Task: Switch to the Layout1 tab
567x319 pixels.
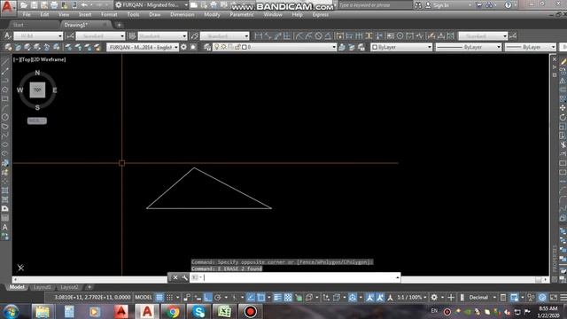Action: [x=42, y=287]
